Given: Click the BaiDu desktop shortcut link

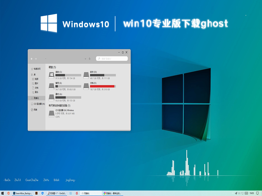Looking at the screenshot, I should [7, 180].
